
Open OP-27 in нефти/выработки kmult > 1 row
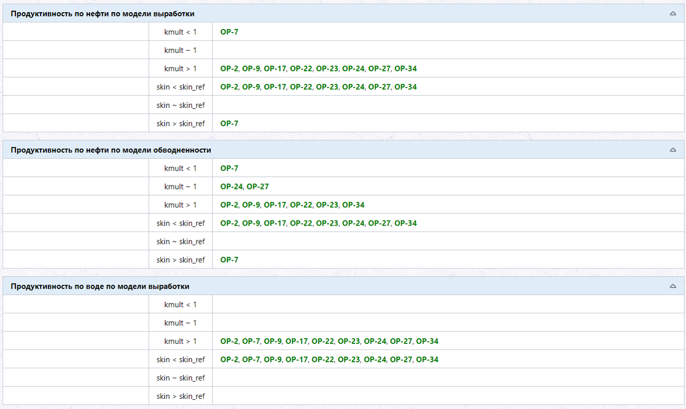380,68
